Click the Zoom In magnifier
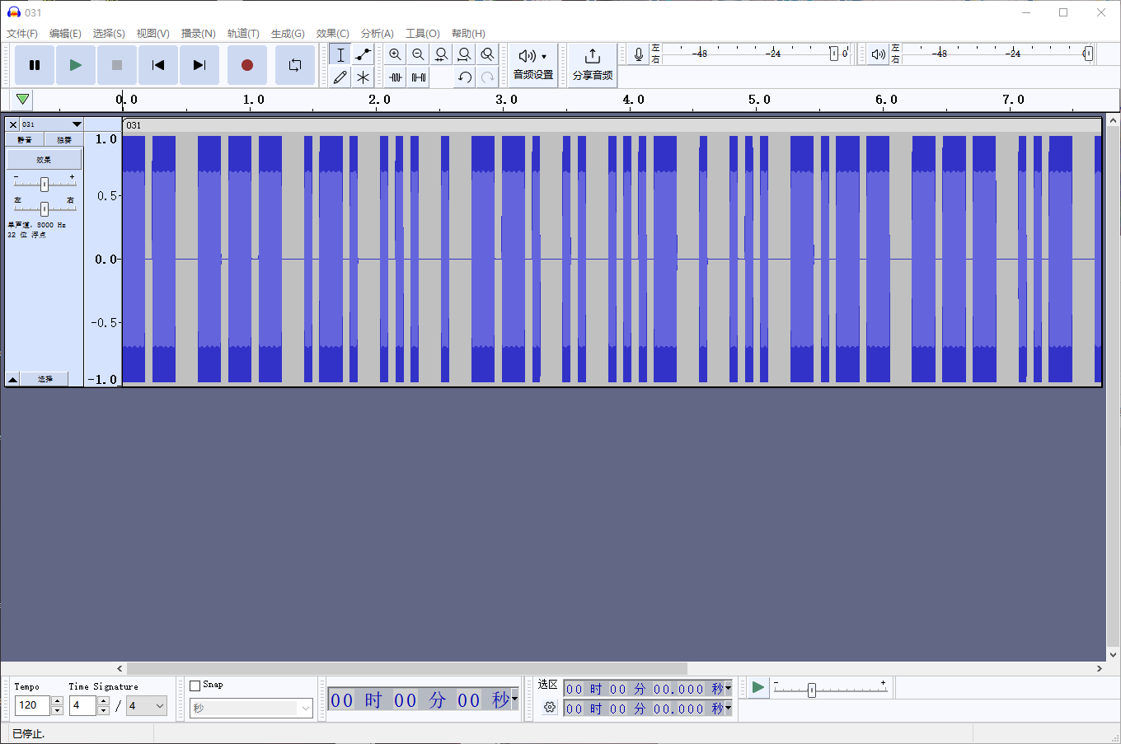 click(396, 54)
